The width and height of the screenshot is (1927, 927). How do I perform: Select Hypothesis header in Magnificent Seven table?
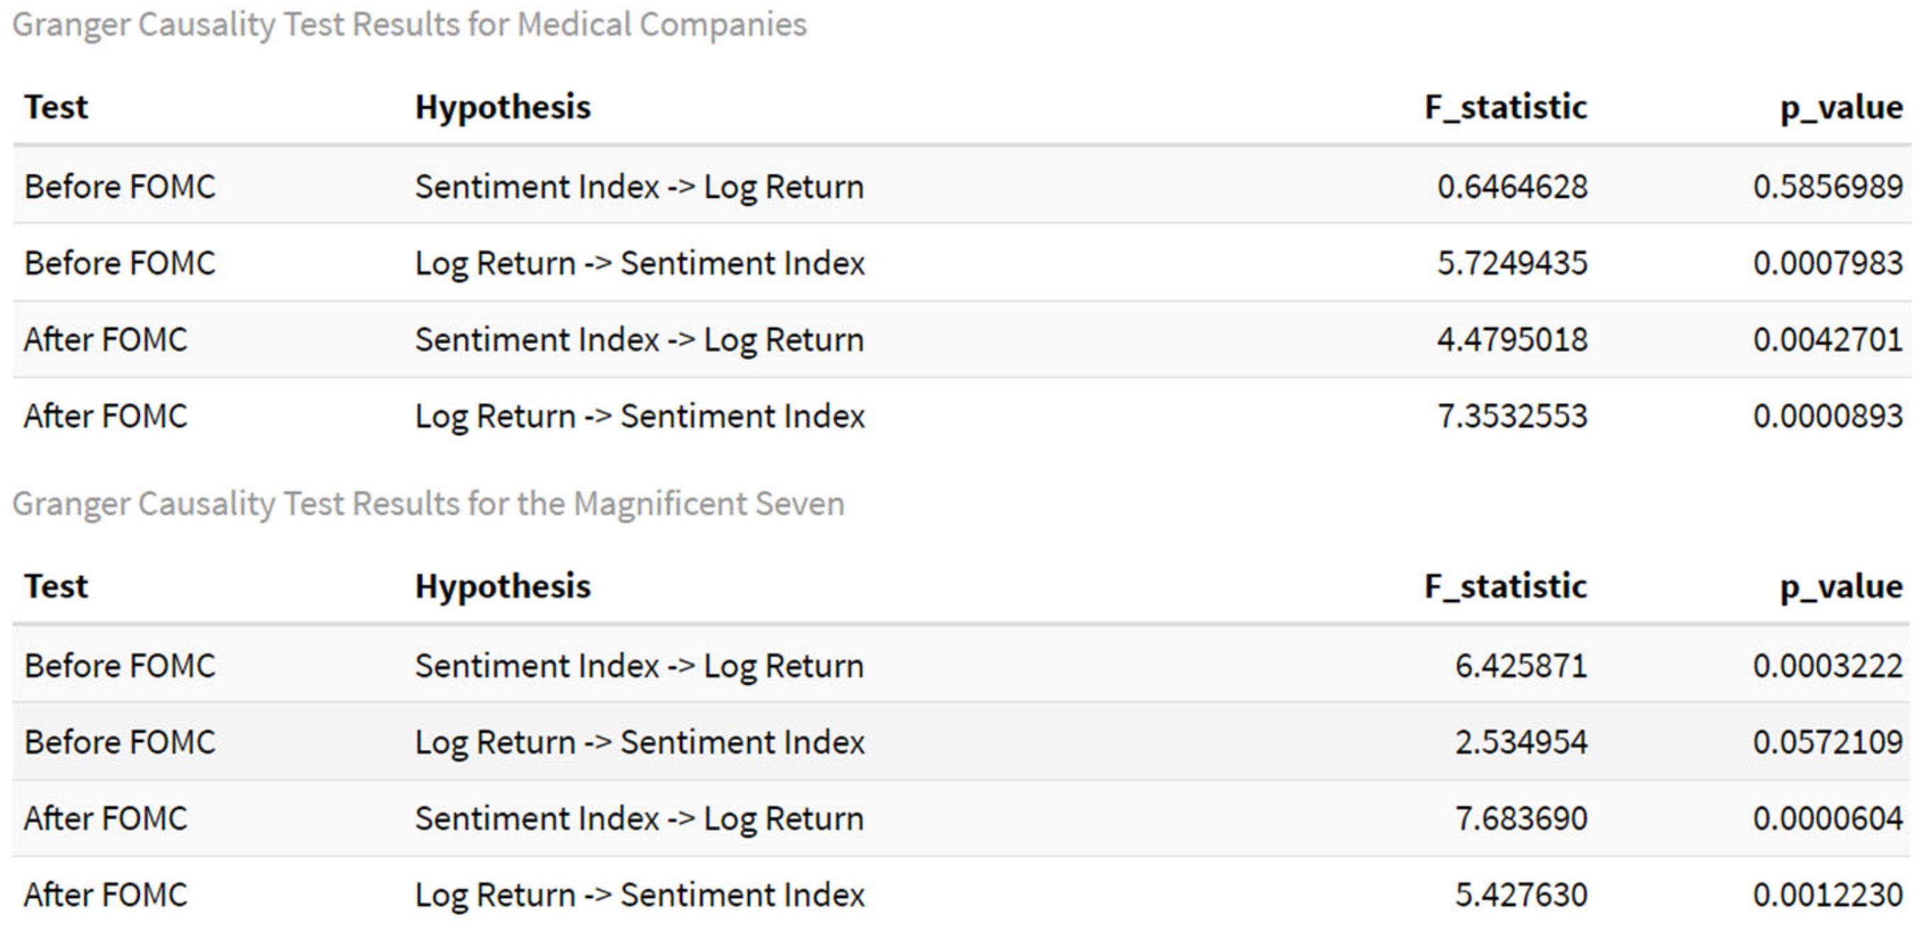coord(503,586)
